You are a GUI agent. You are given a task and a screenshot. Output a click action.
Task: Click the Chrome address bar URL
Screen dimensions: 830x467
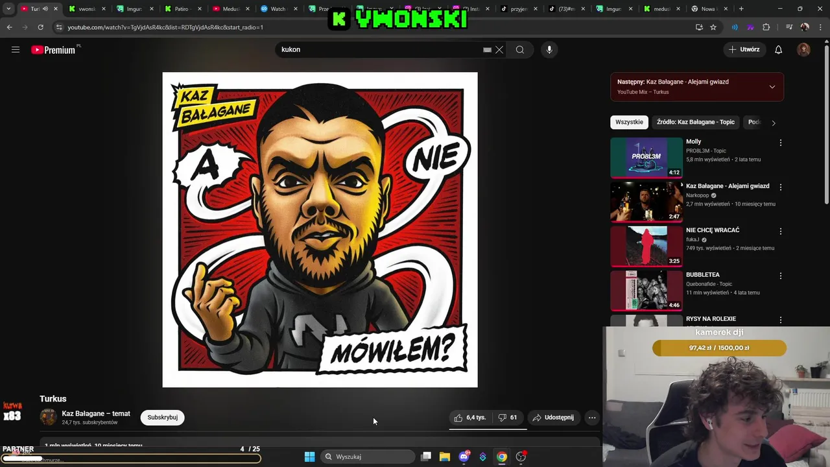165,27
